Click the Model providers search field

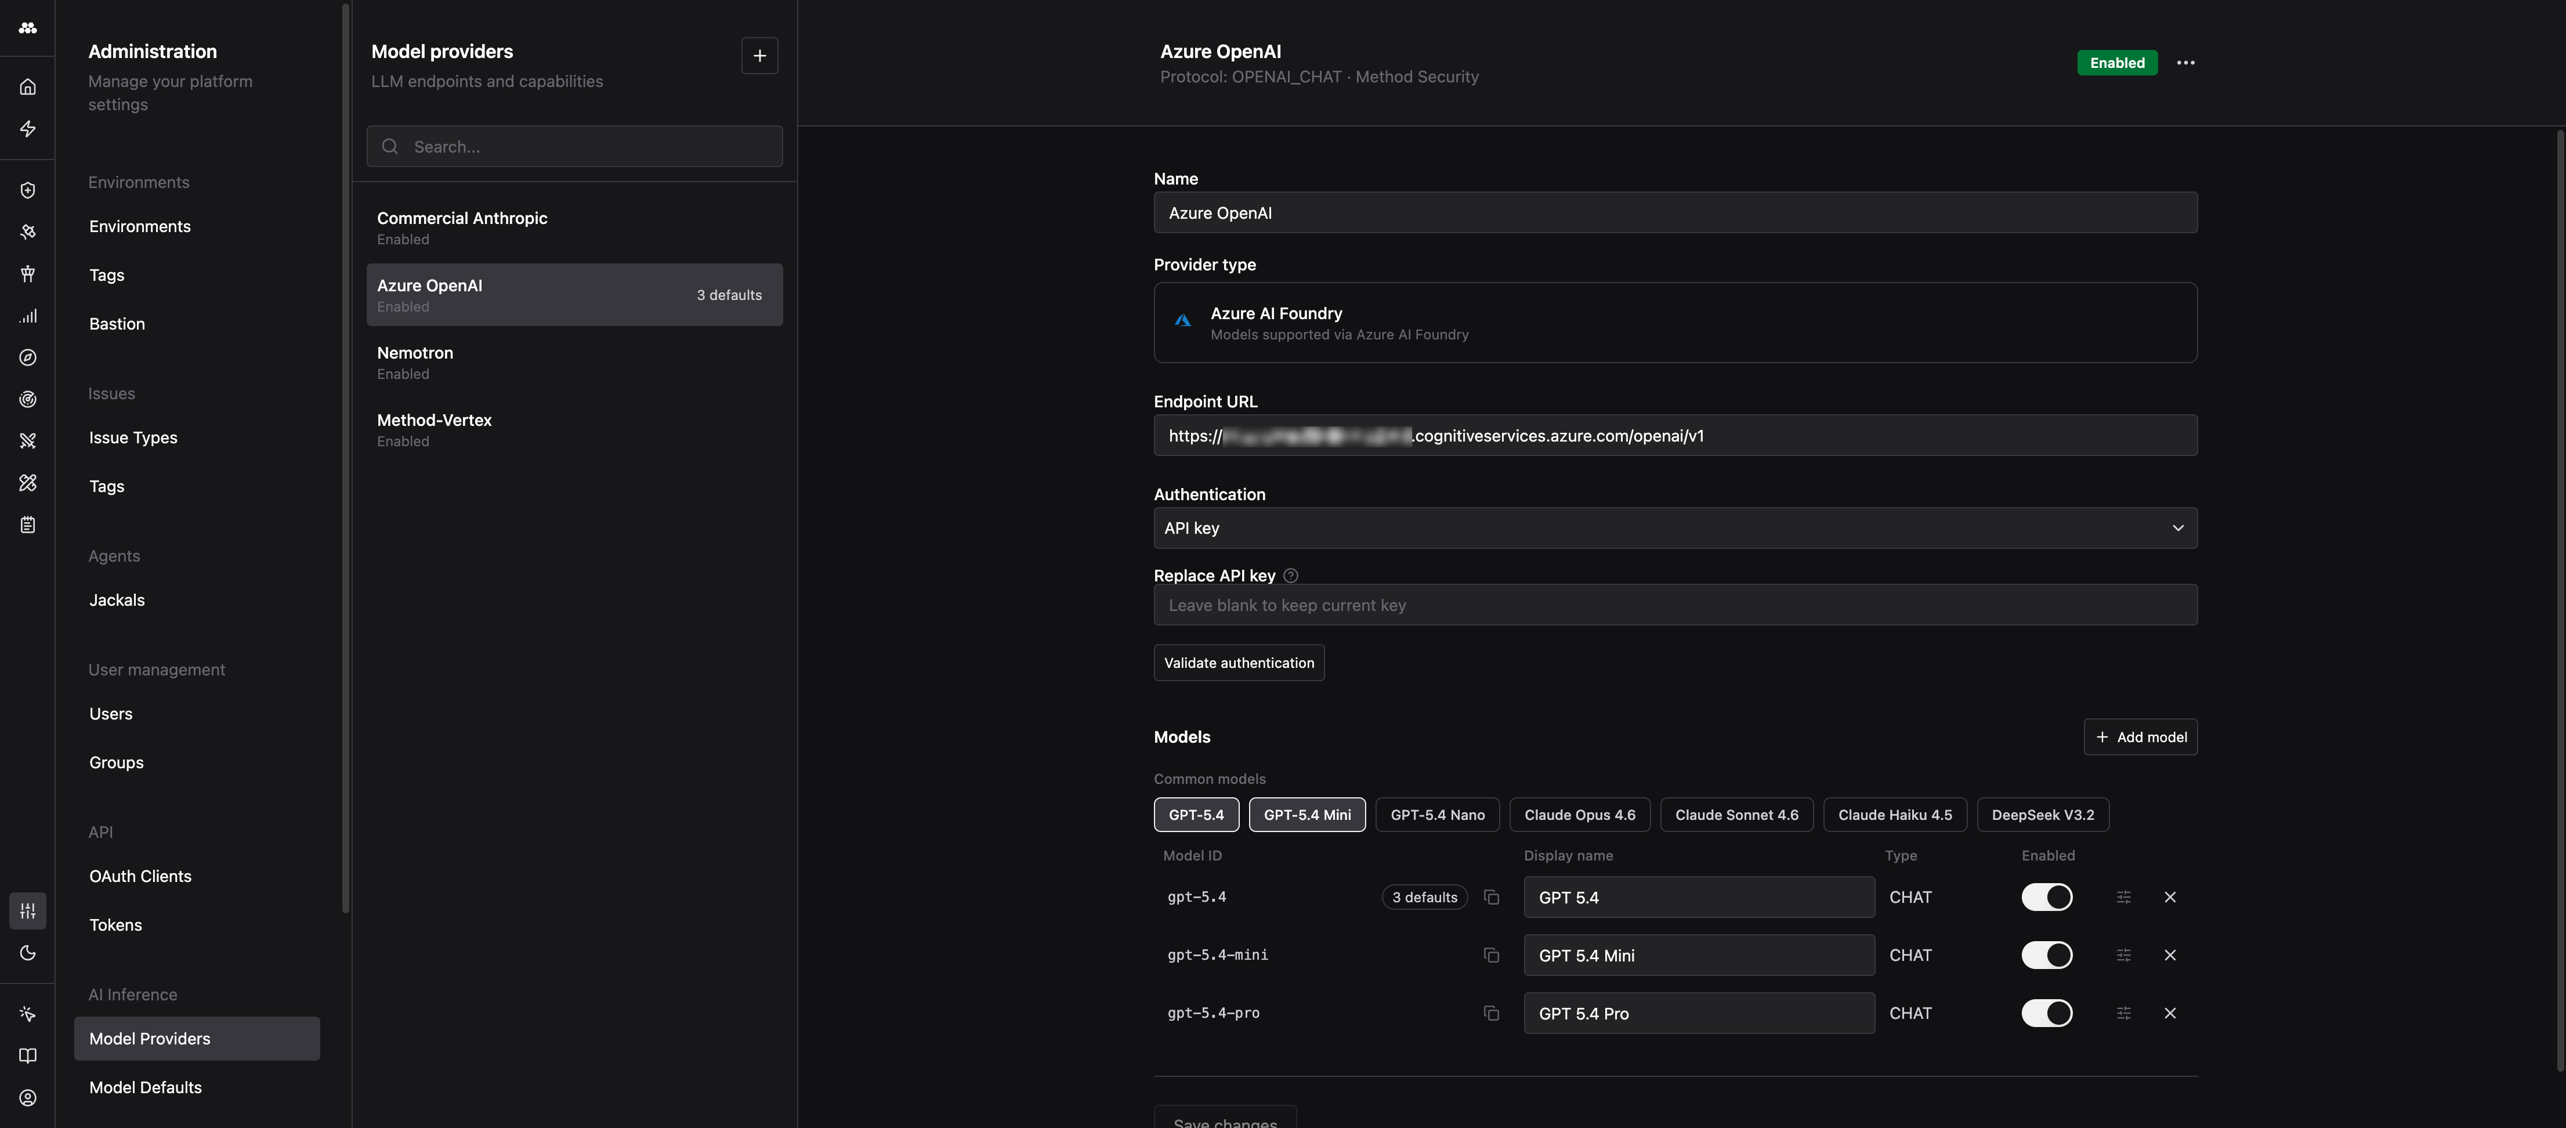(x=575, y=146)
